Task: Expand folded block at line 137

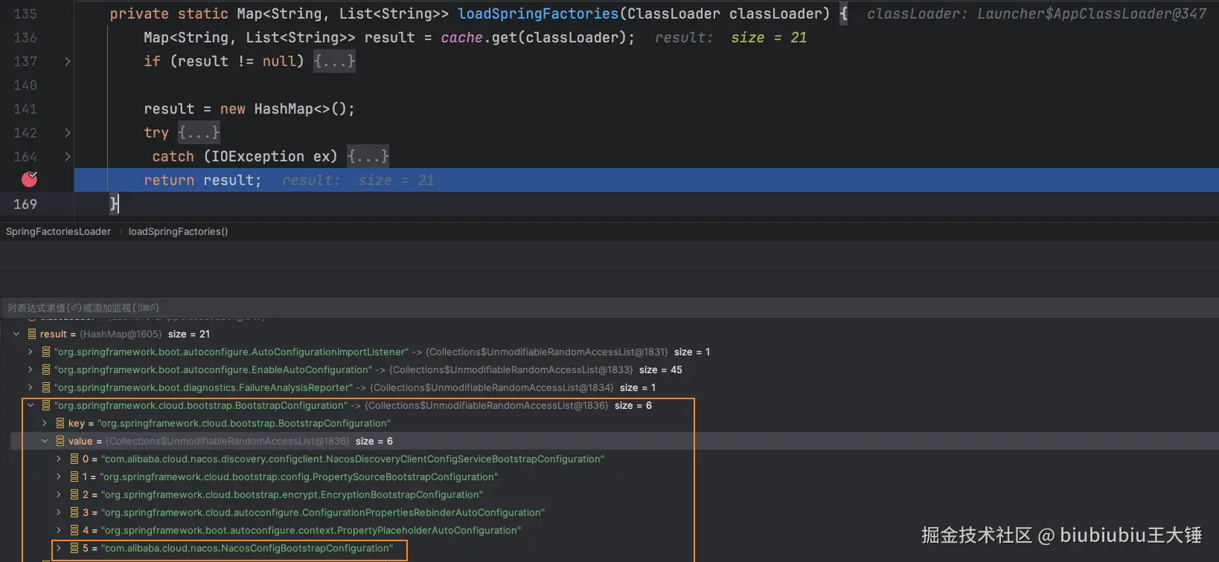Action: click(68, 62)
